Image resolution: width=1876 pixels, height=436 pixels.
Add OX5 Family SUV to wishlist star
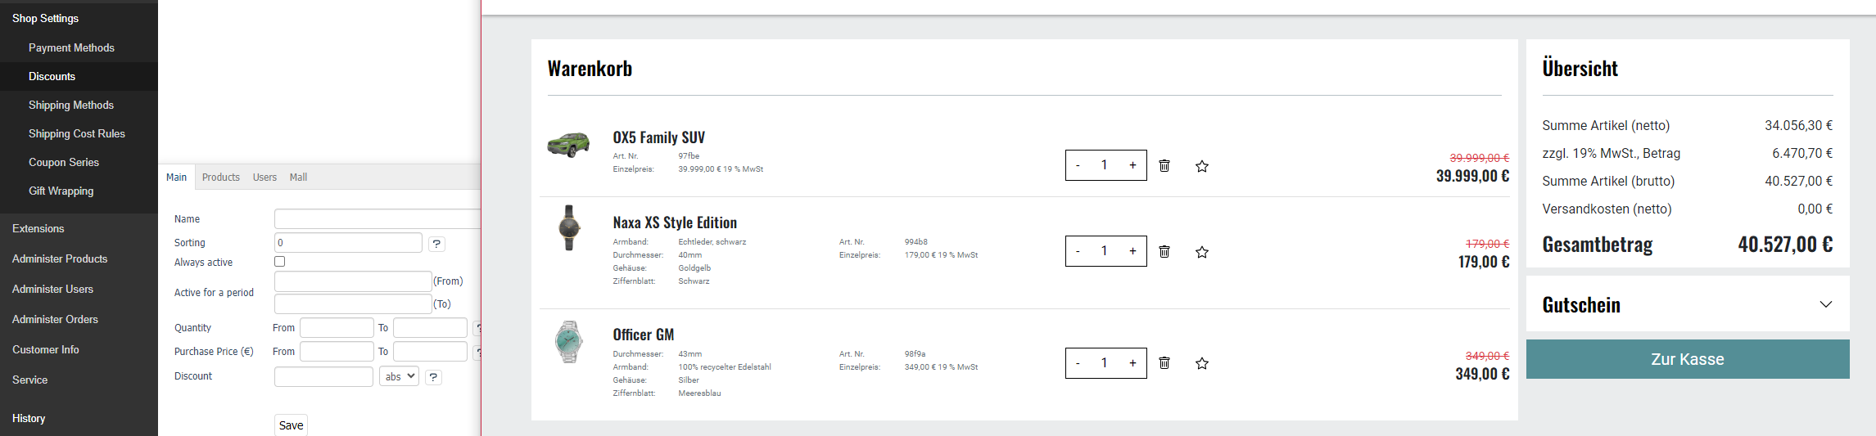pos(1202,167)
